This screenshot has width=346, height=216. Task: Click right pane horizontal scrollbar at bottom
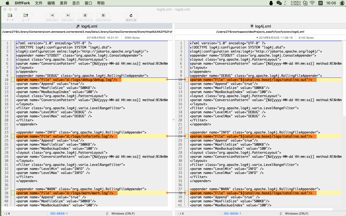254,209
